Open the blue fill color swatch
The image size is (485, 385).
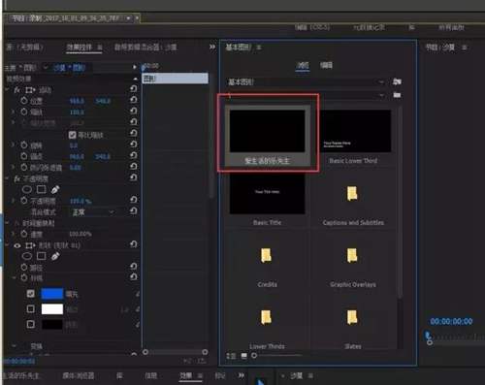[x=52, y=294]
